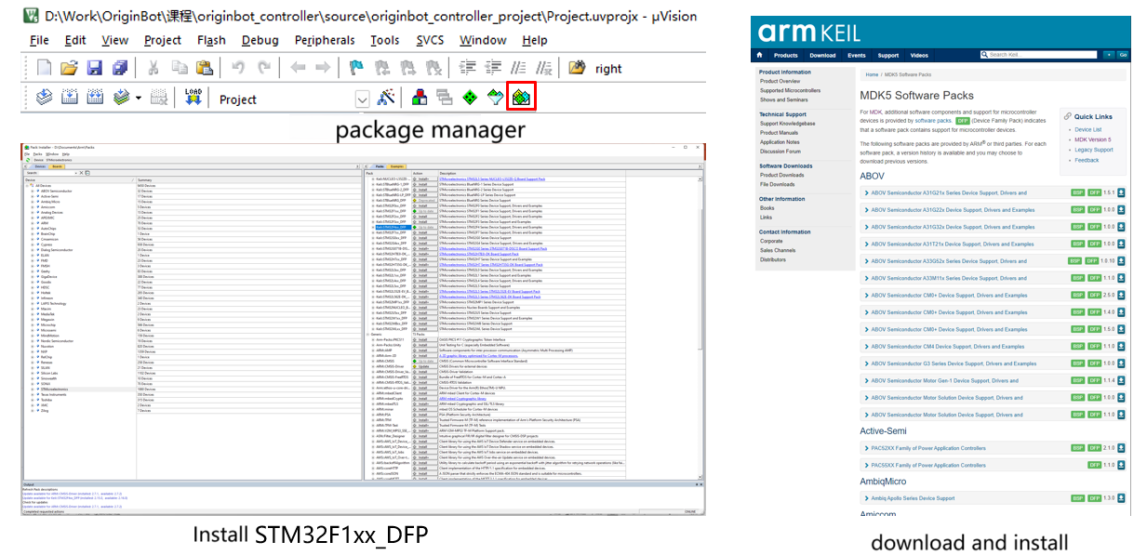
Task: Open the Edit menu
Action: 75,40
